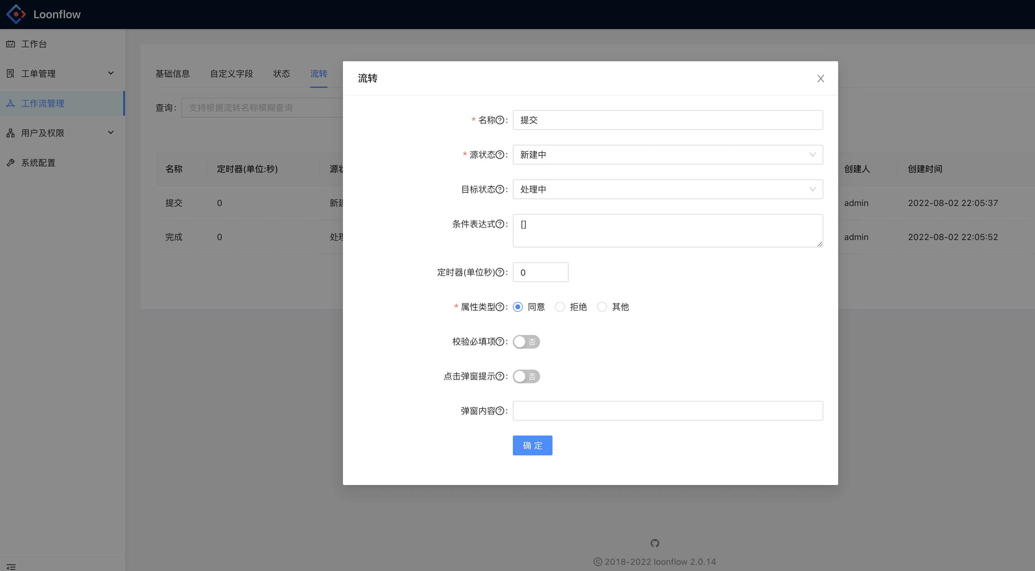The image size is (1035, 571).
Task: Switch to the 基础信息 tab
Action: [172, 74]
